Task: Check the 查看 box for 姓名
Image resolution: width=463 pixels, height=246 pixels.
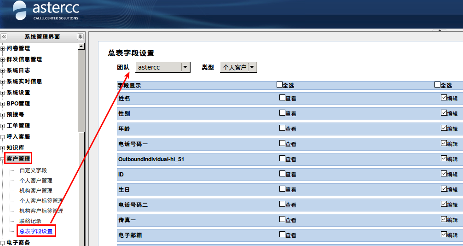Action: (282, 98)
